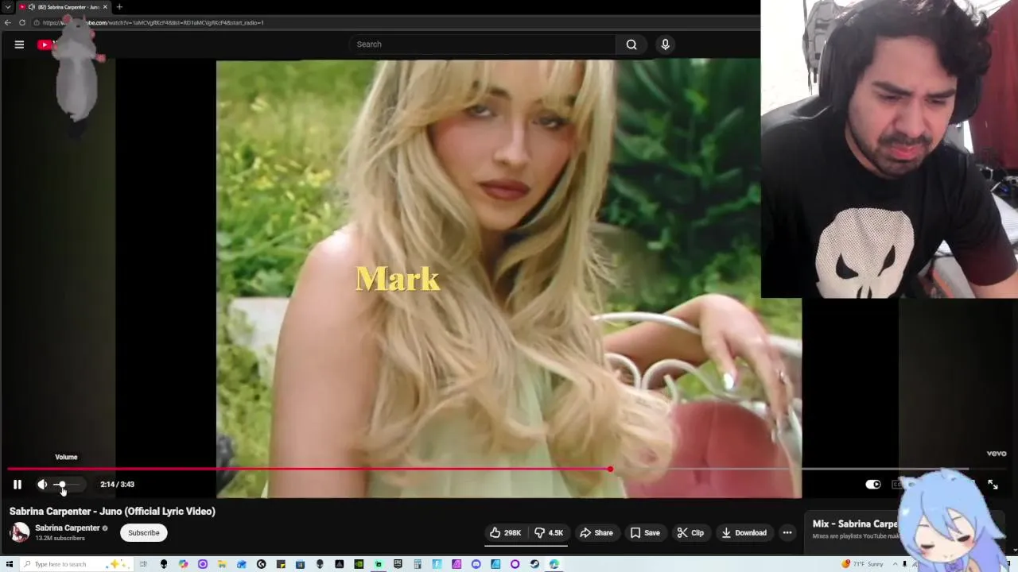Open Sabrina Carpenter channel name link
The image size is (1018, 572).
68,528
